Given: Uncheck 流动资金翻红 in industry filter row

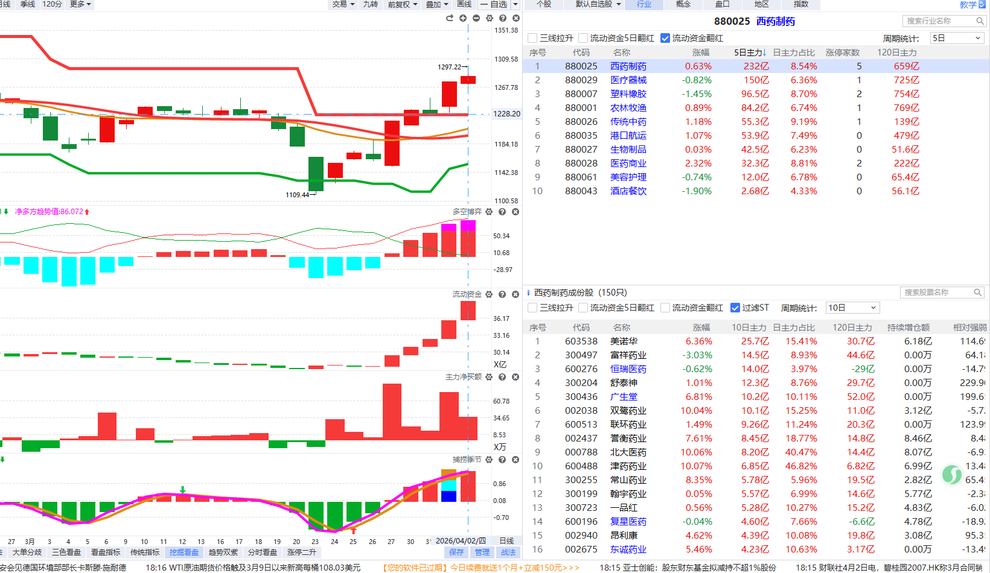Looking at the screenshot, I should pos(665,38).
